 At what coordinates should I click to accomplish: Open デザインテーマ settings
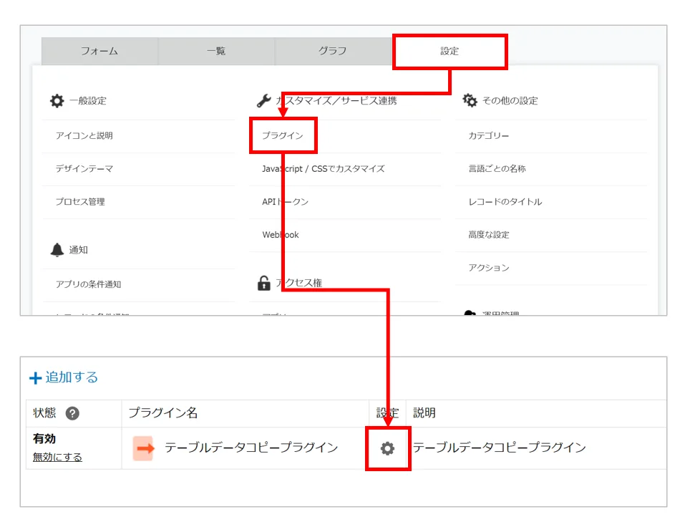tap(84, 168)
